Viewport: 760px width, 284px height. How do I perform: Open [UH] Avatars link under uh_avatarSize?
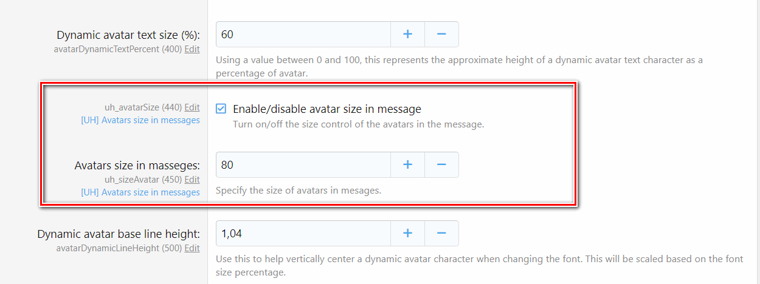click(x=140, y=120)
